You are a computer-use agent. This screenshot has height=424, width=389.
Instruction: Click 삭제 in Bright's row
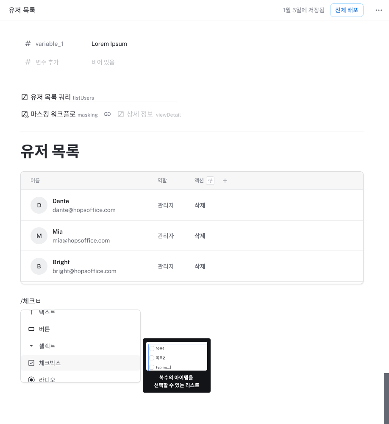click(x=200, y=267)
